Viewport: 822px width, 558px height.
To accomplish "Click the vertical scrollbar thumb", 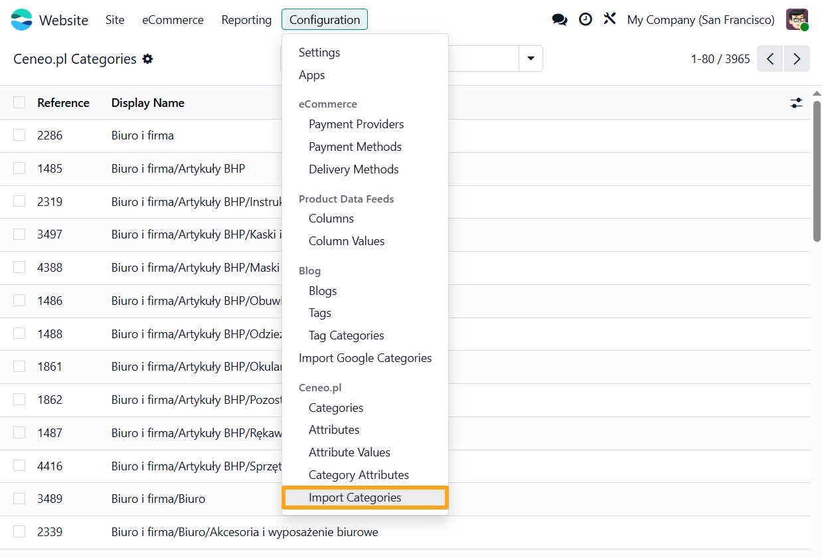I will (x=817, y=171).
